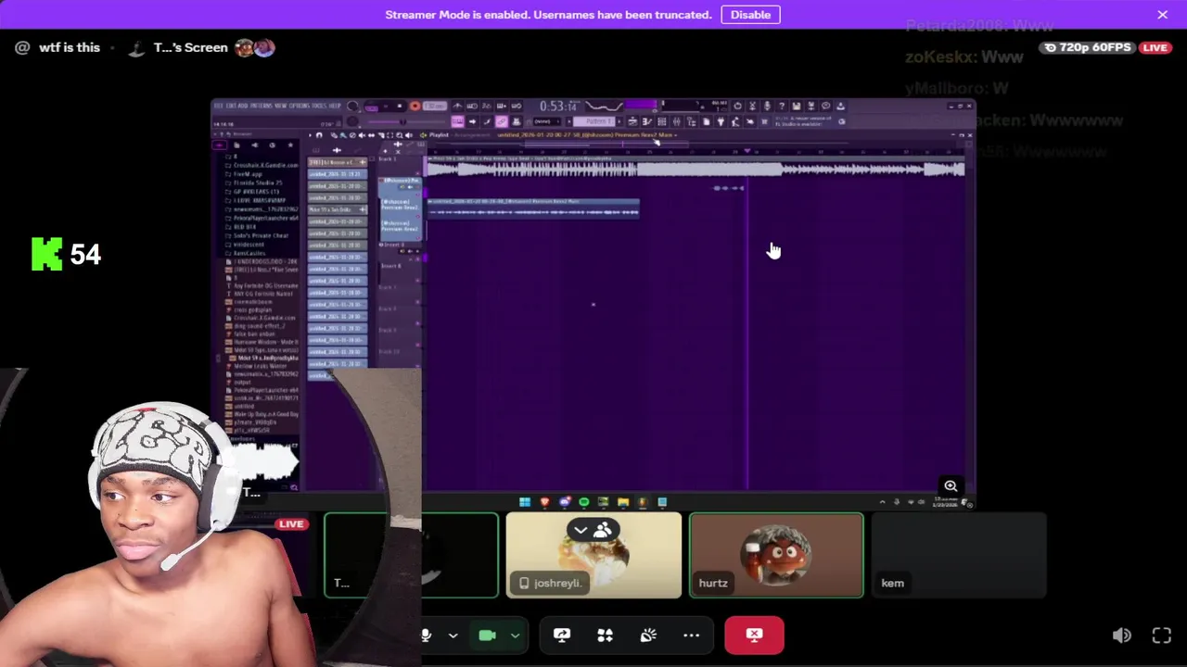Image resolution: width=1187 pixels, height=667 pixels.
Task: Select the browser starred favorites tab
Action: coord(290,145)
